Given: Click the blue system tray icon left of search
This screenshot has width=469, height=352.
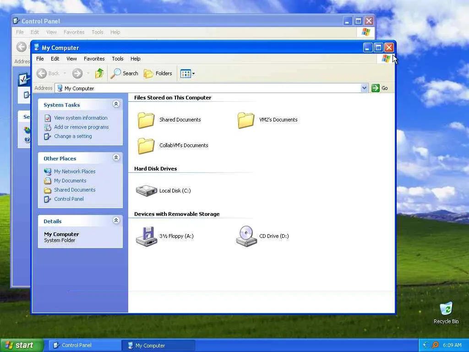Looking at the screenshot, I should click(426, 345).
